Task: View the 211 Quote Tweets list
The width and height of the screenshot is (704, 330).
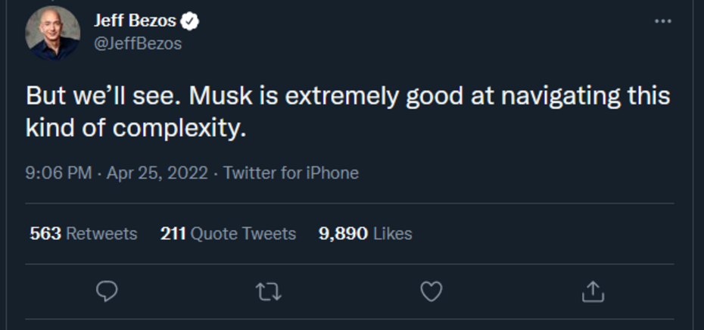Action: (228, 234)
